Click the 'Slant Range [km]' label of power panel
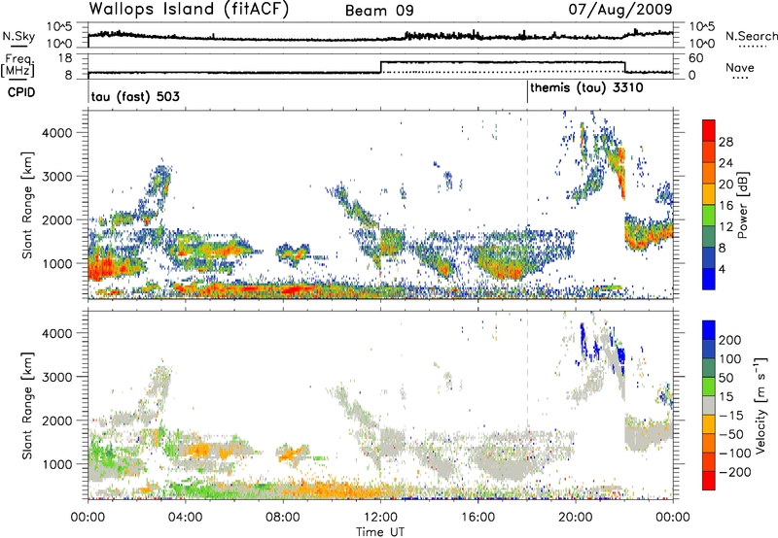The image size is (778, 538). coord(27,205)
